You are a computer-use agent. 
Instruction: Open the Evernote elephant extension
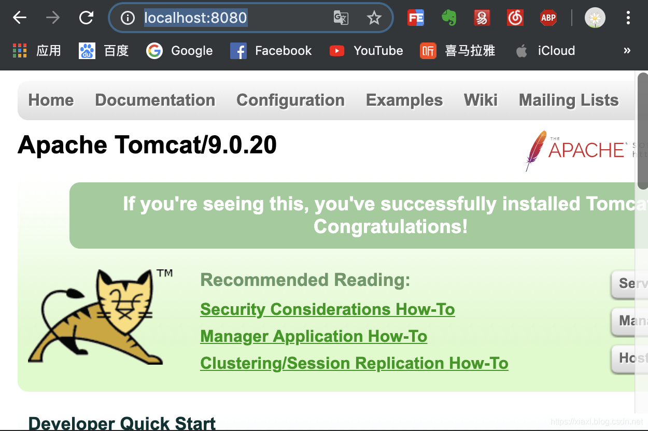(x=449, y=18)
